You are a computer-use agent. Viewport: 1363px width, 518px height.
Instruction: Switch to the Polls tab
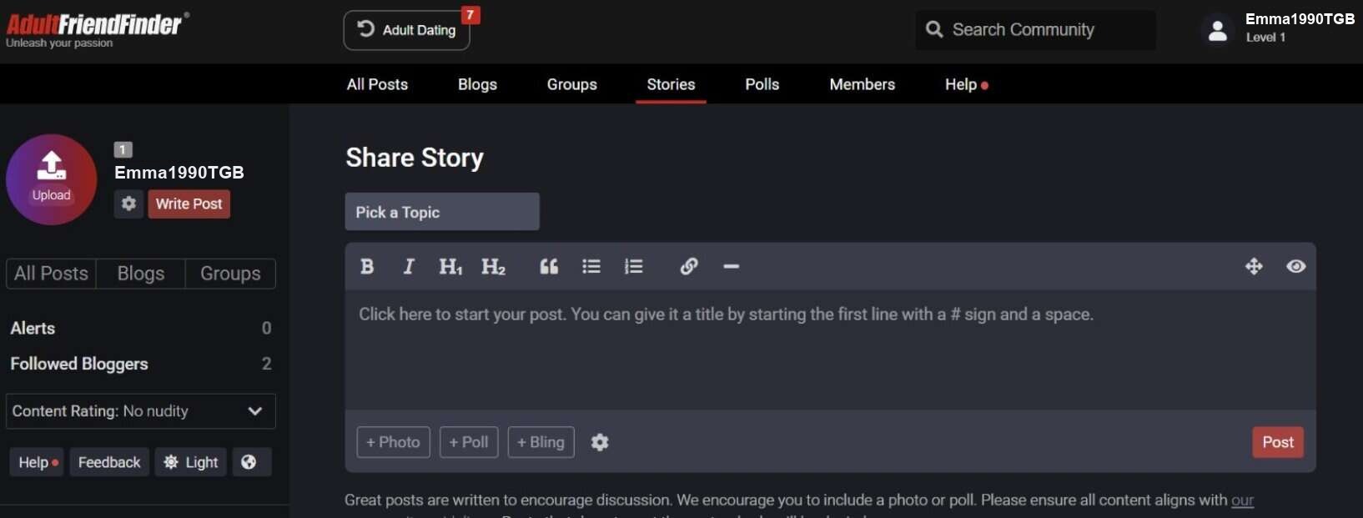pyautogui.click(x=762, y=84)
